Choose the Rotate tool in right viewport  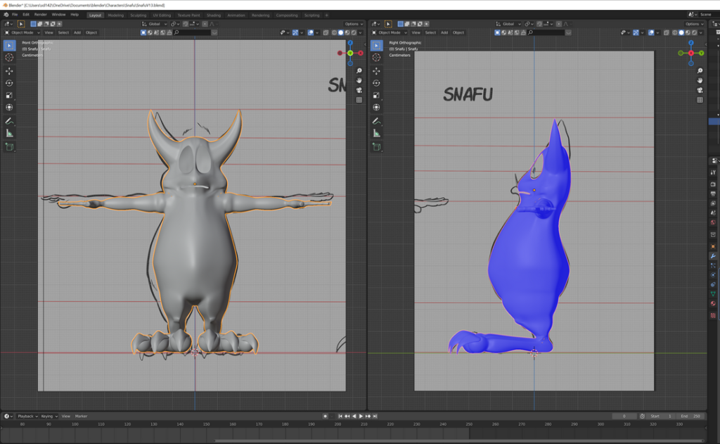[x=377, y=83]
